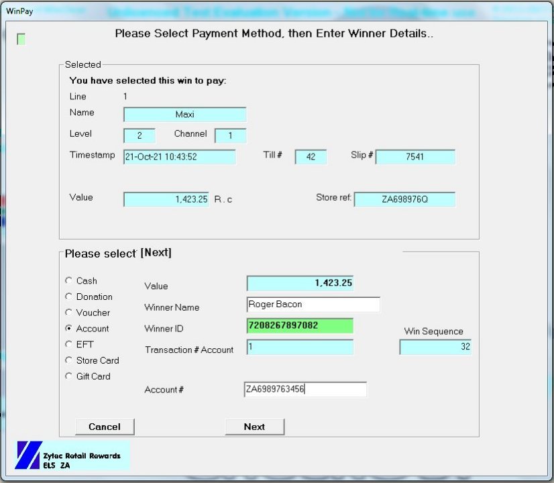Select the Account radio button
The height and width of the screenshot is (483, 554).
coord(68,329)
